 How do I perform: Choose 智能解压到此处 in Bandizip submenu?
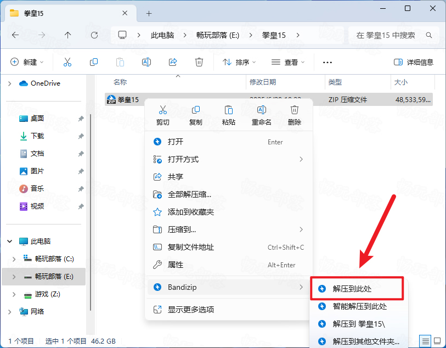[359, 306]
